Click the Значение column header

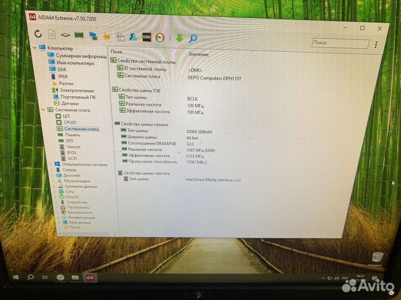point(198,54)
